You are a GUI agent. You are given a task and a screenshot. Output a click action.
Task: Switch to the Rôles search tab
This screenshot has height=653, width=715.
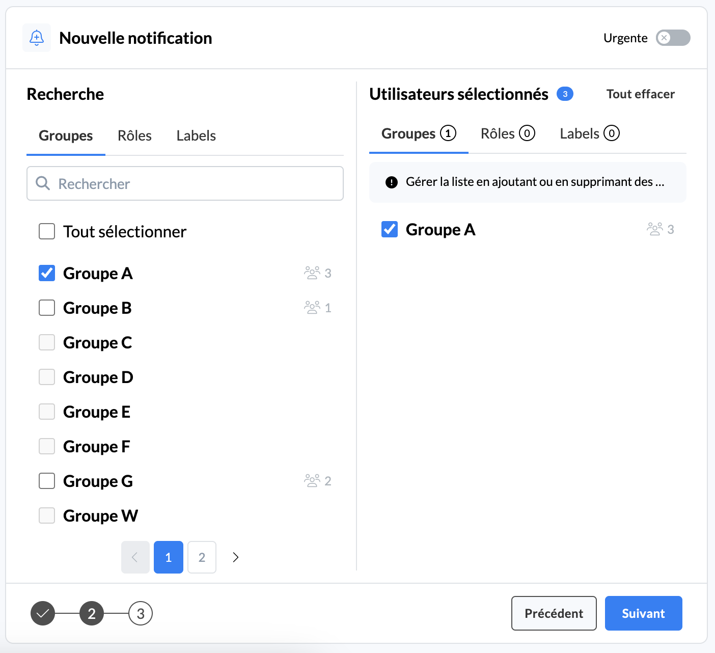pyautogui.click(x=134, y=135)
